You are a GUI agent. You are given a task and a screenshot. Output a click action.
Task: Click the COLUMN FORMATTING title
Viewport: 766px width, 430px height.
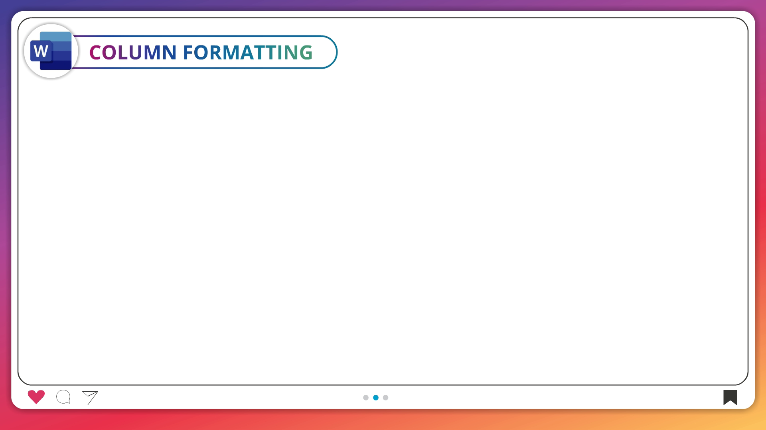click(201, 52)
